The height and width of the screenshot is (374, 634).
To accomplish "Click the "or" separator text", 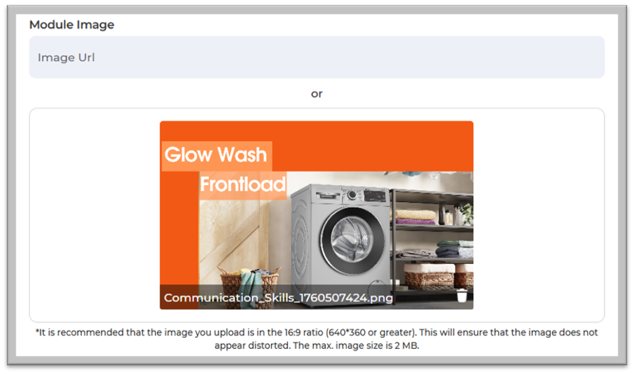I will pyautogui.click(x=317, y=94).
